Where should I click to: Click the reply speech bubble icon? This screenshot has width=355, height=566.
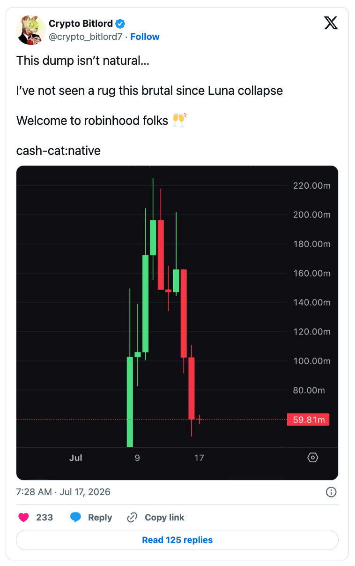pos(75,517)
